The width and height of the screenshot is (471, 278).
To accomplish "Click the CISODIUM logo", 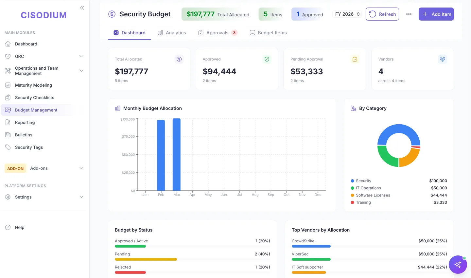I will [x=44, y=15].
